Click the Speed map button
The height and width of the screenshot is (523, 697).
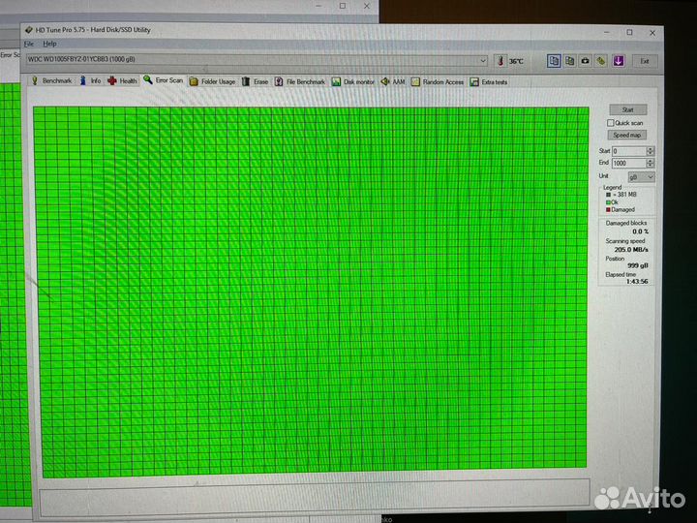tap(626, 135)
